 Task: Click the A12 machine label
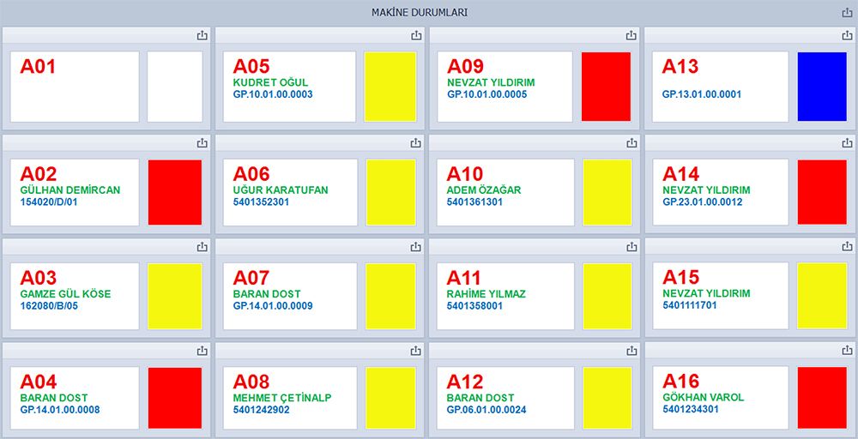(465, 382)
